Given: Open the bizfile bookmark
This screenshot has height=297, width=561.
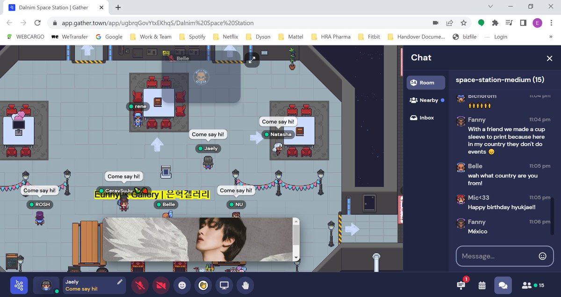Looking at the screenshot, I should tap(464, 36).
